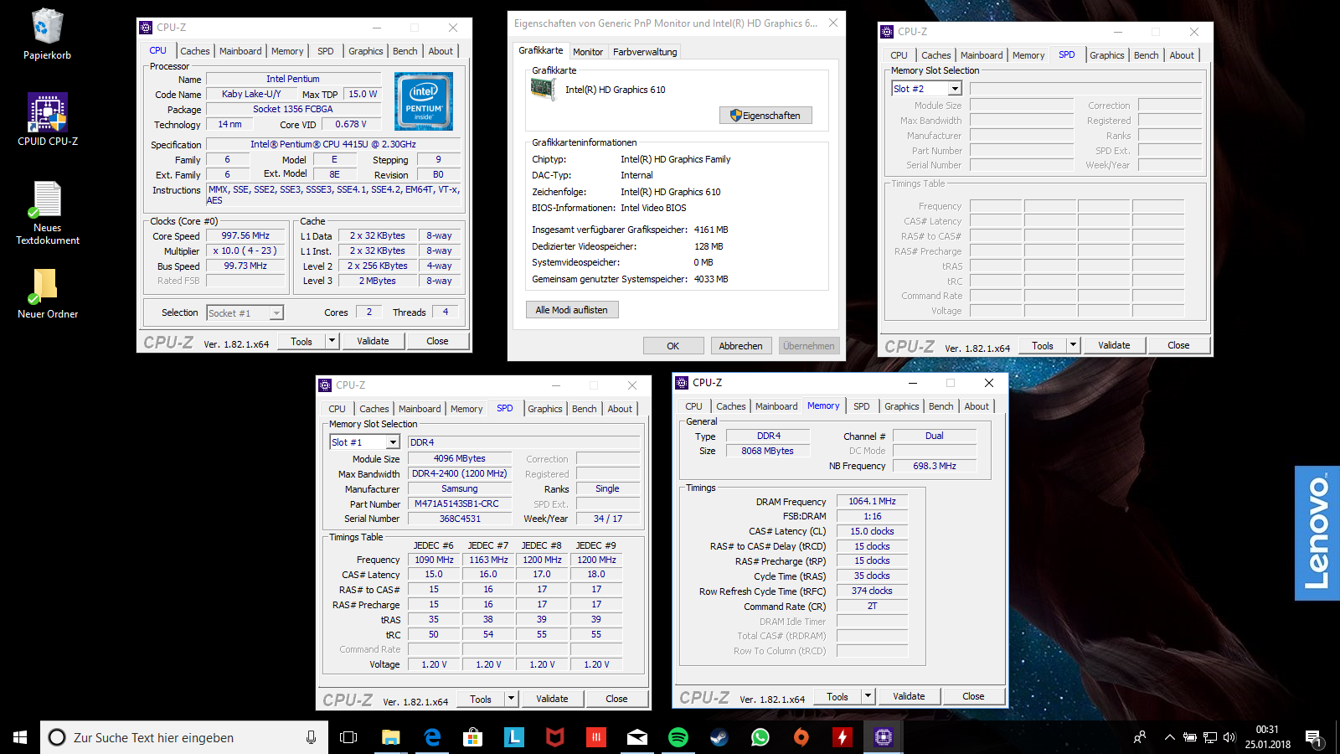
Task: Click Validate in Memory timings CPU-Z window
Action: coord(909,696)
